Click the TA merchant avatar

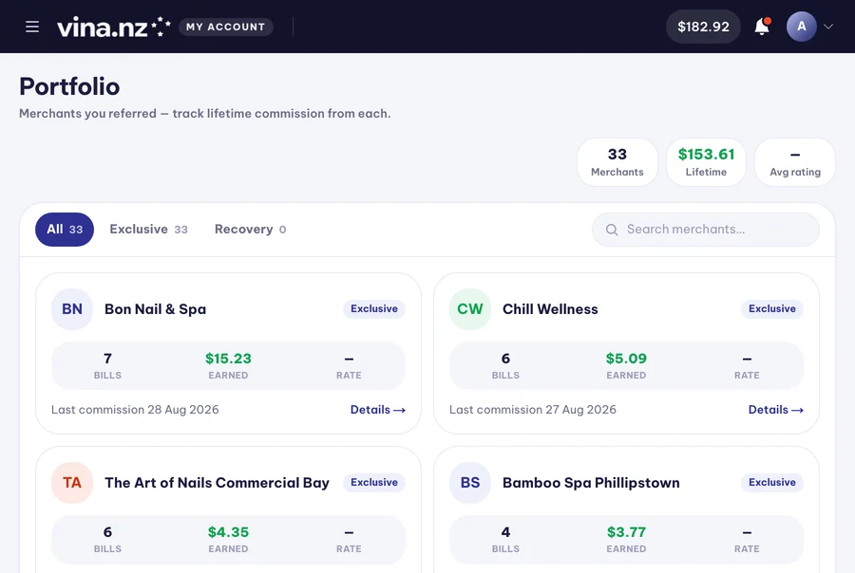click(x=72, y=483)
